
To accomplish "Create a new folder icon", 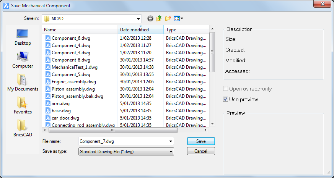I will pos(168,18).
